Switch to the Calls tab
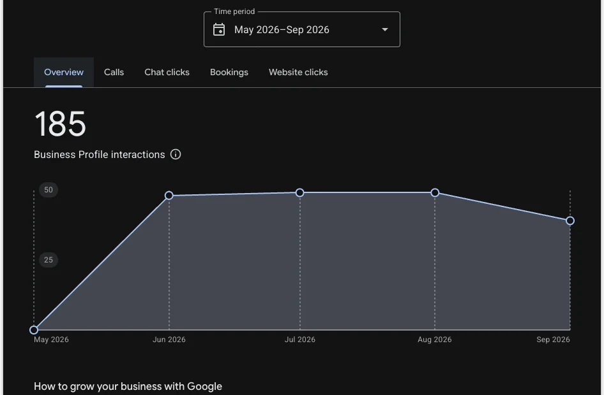This screenshot has width=604, height=395. click(114, 72)
